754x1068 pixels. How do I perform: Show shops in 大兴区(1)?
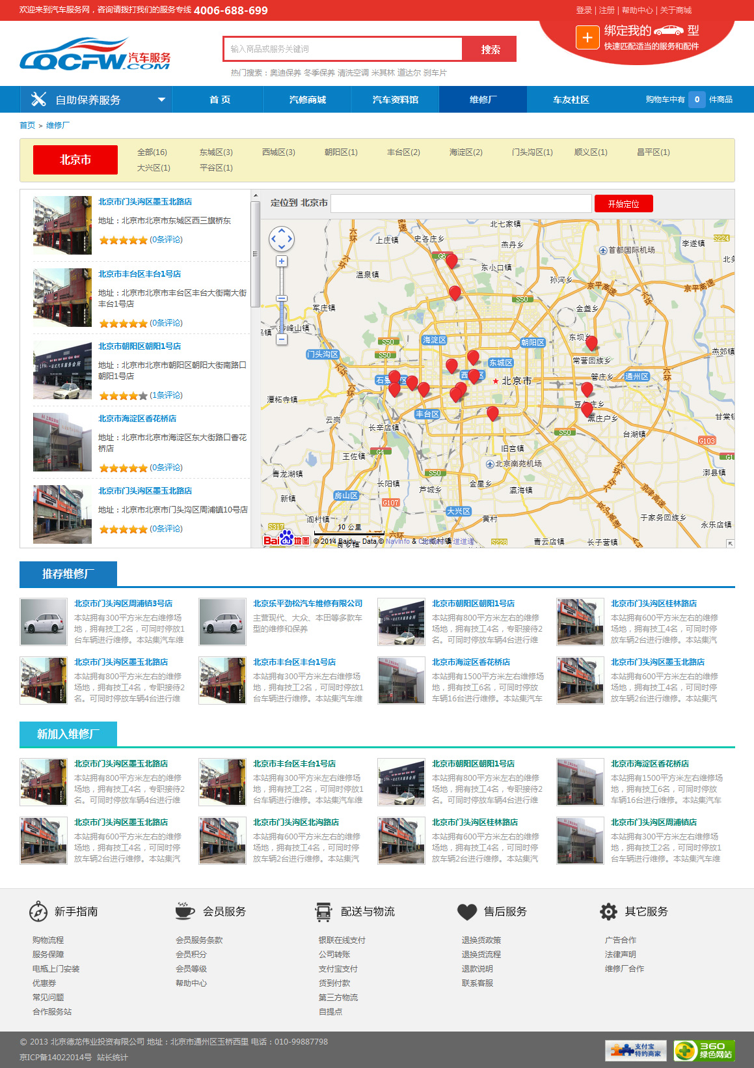154,168
